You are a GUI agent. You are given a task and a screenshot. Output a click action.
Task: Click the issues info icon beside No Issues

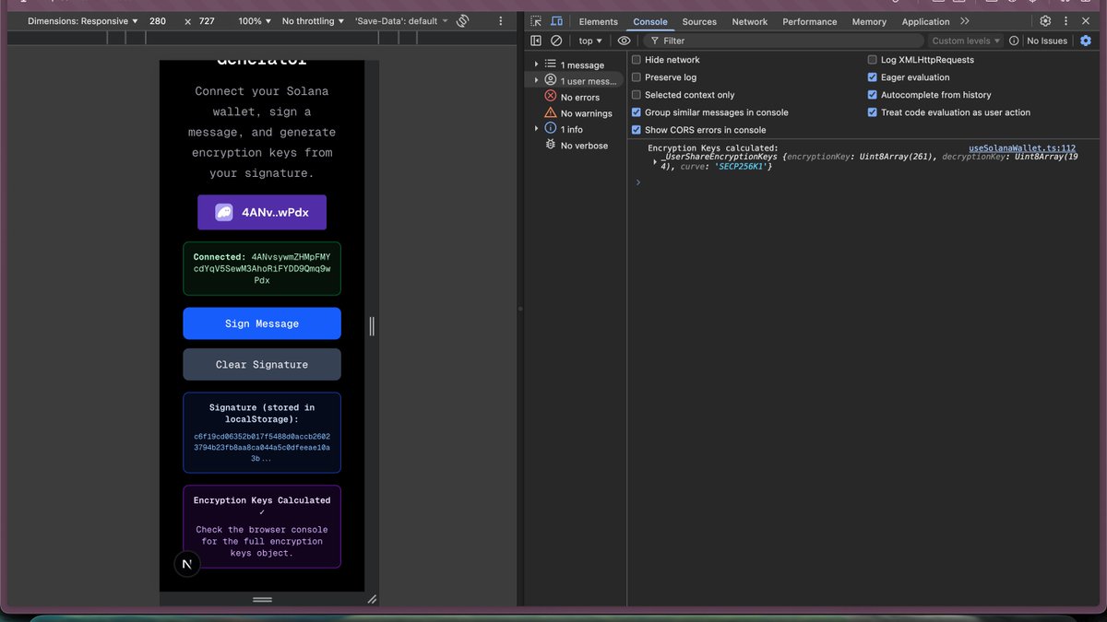(x=1014, y=41)
